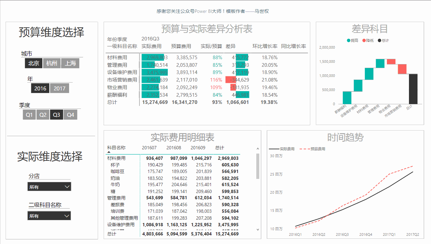Image resolution: width=431 pixels, height=244 pixels.
Task: Sort by the 实际/预算 column header
Action: pos(211,46)
